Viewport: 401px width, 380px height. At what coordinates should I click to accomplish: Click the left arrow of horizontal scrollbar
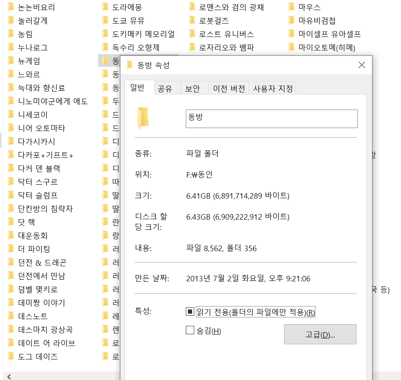click(8, 376)
